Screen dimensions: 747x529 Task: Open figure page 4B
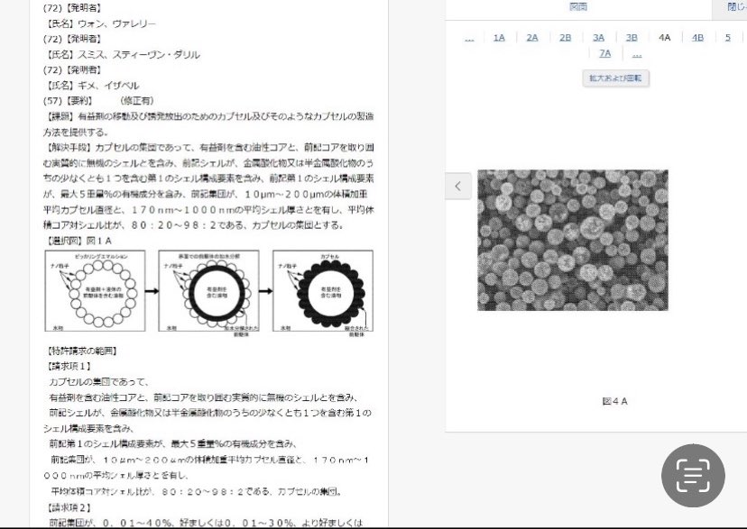[x=696, y=37]
